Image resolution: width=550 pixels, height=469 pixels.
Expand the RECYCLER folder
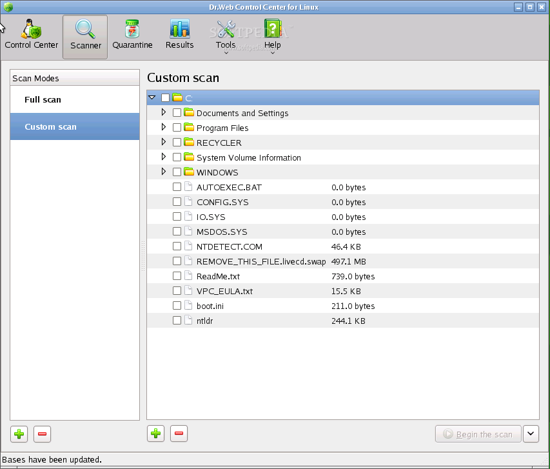[164, 142]
